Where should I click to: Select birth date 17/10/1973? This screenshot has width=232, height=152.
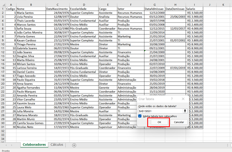point(58,127)
